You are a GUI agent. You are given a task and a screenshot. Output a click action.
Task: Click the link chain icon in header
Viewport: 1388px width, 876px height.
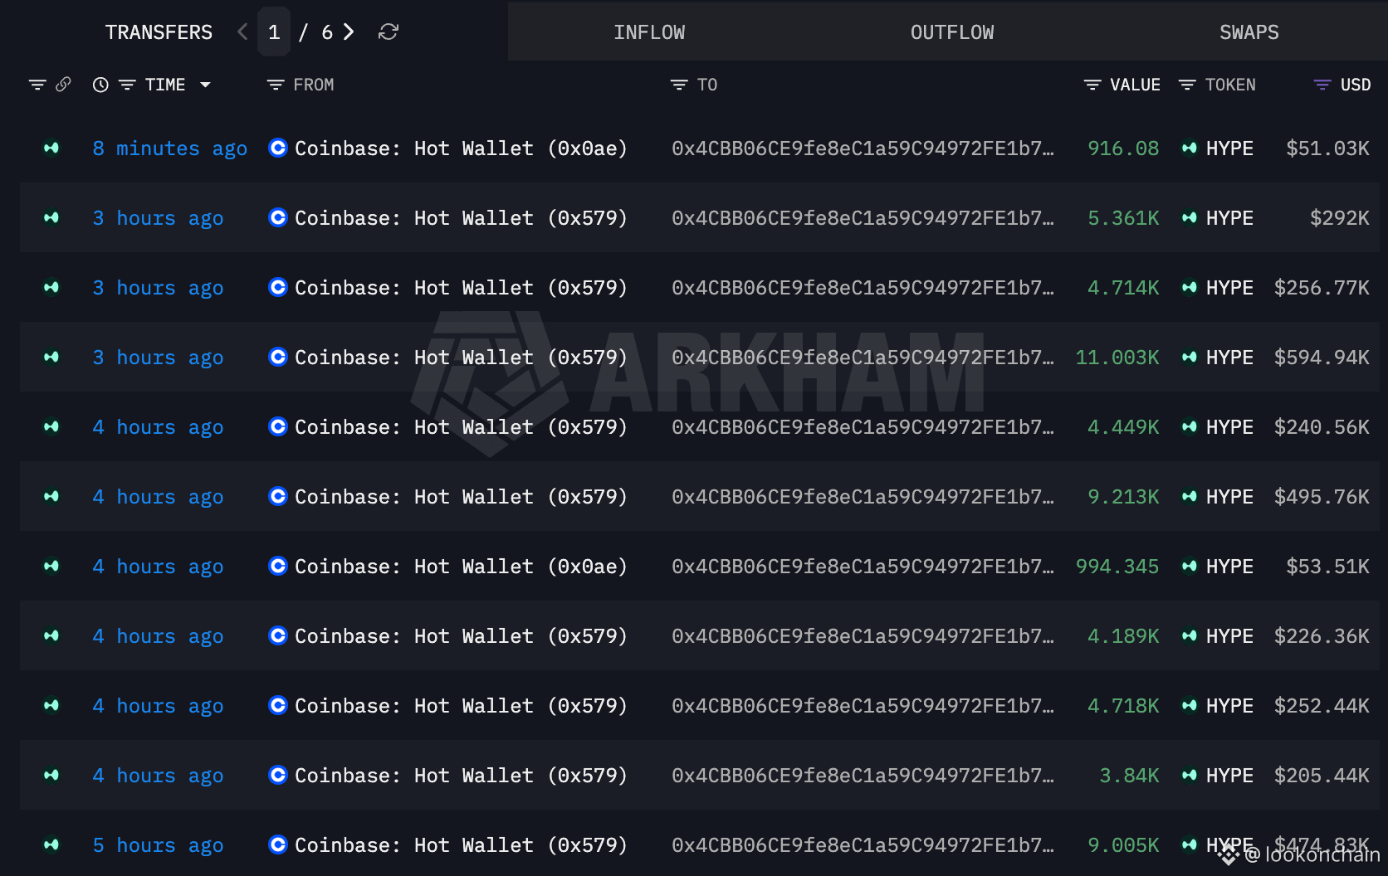(x=63, y=85)
